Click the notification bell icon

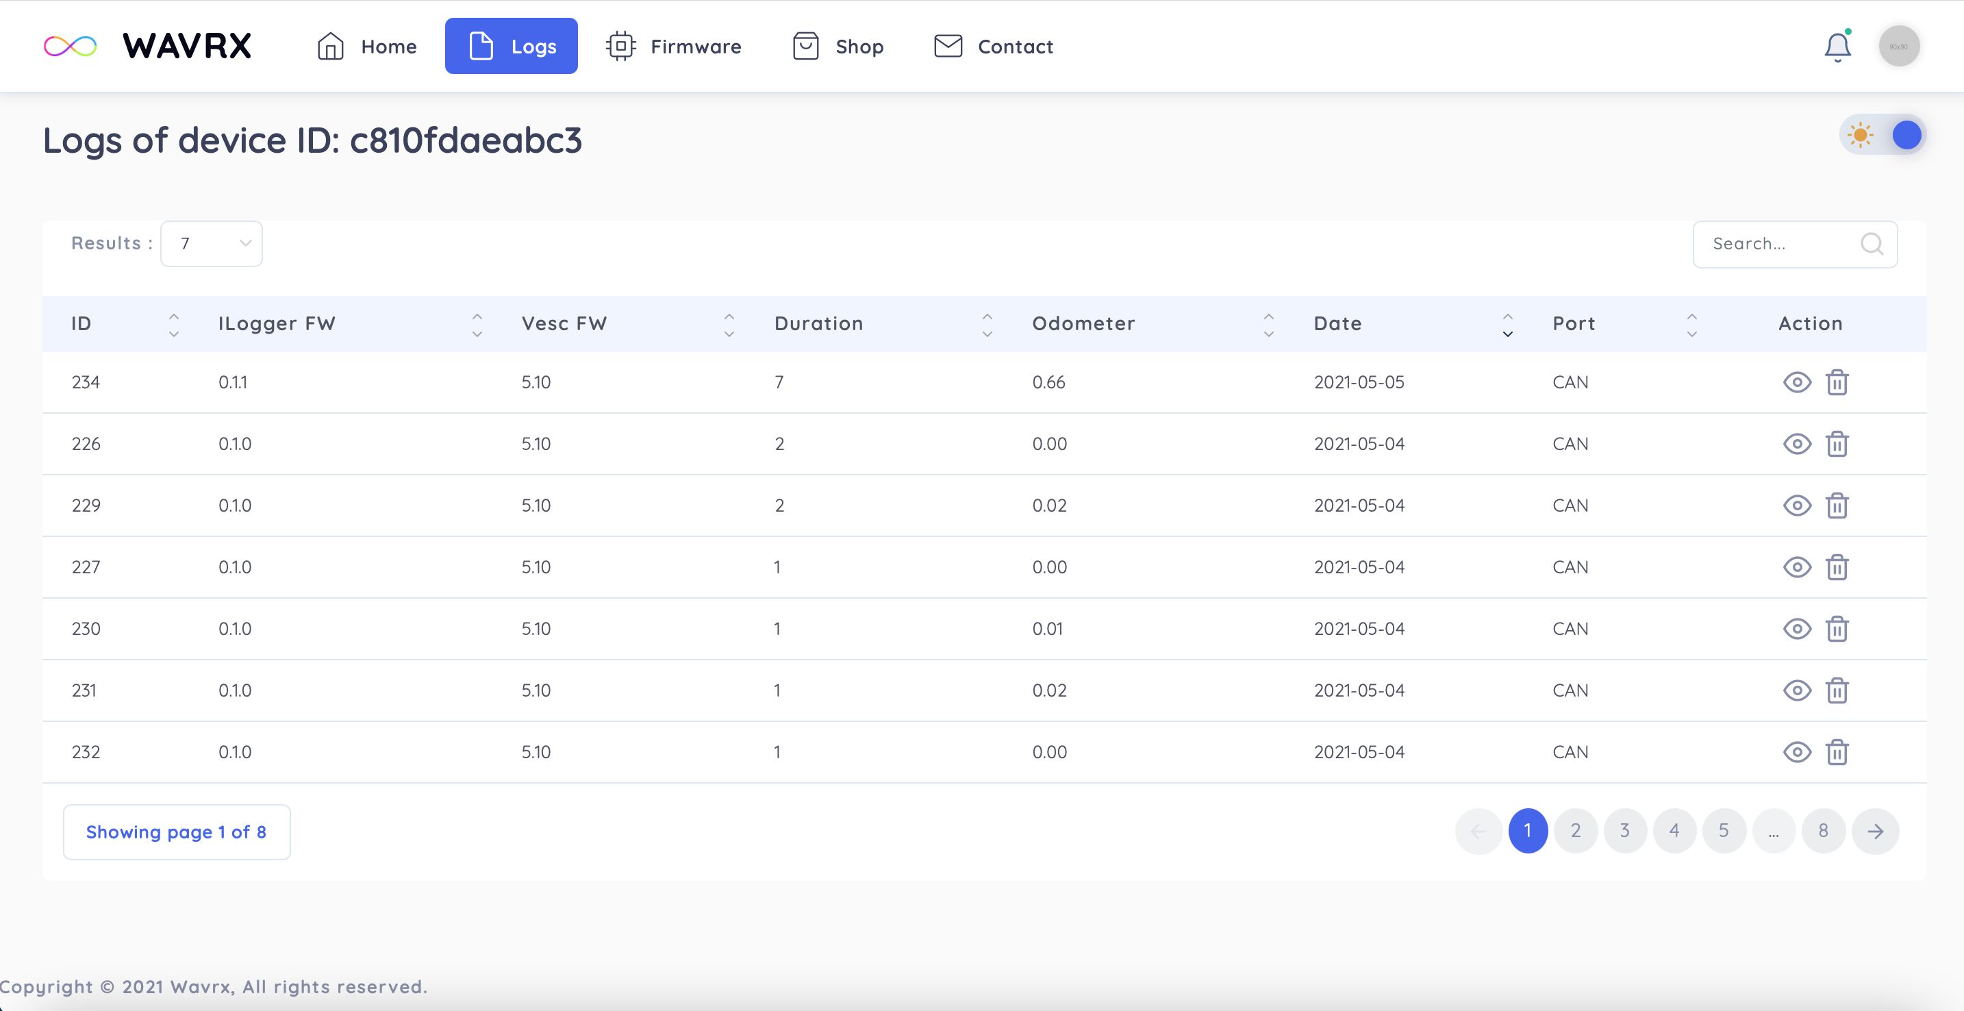tap(1837, 47)
